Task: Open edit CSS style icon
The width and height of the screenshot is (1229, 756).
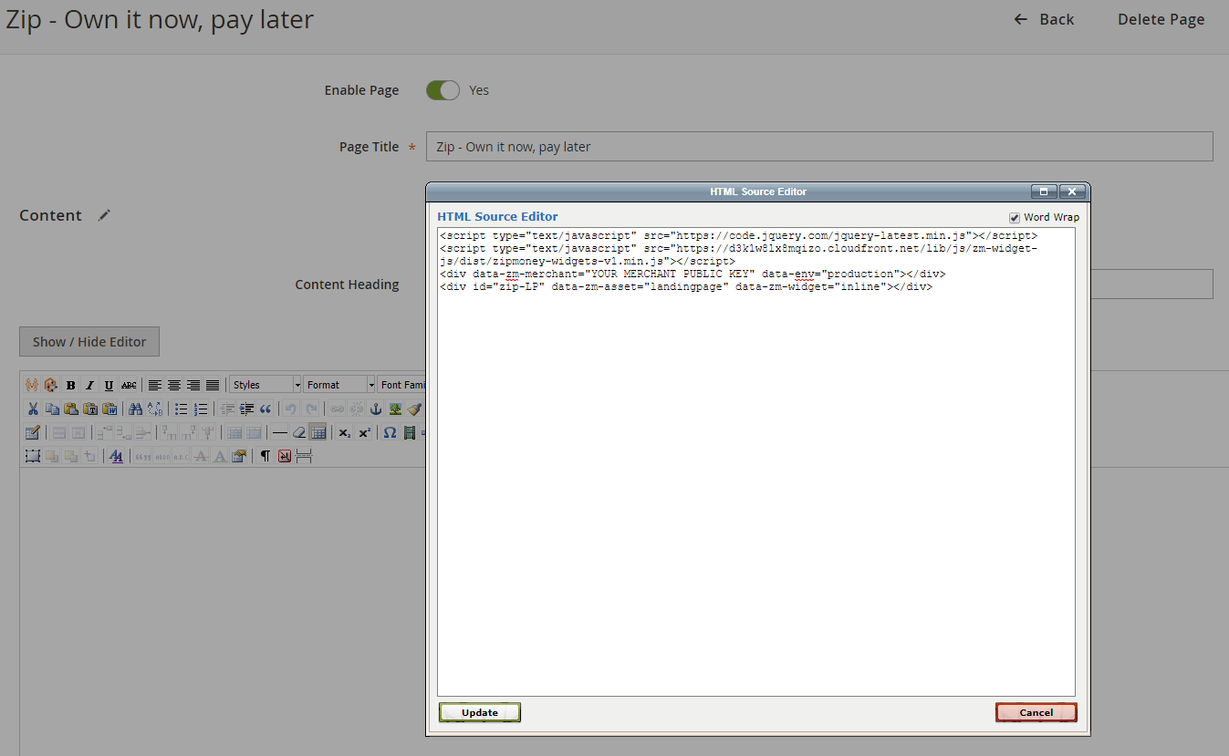Action: 116,456
